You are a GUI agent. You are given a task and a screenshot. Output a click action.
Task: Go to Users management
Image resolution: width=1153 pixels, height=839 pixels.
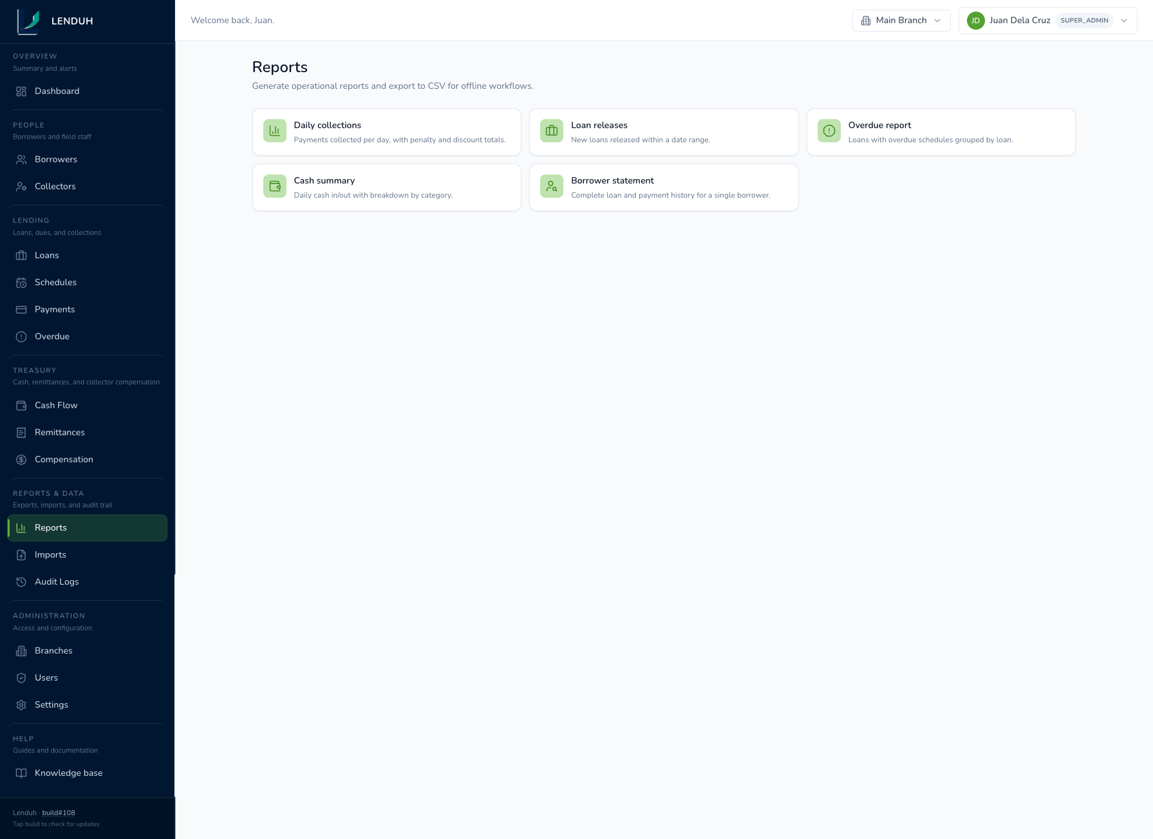88,678
